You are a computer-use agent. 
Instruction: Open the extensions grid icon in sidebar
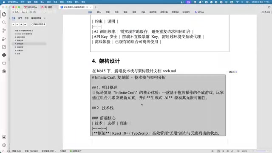click(x=4, y=47)
